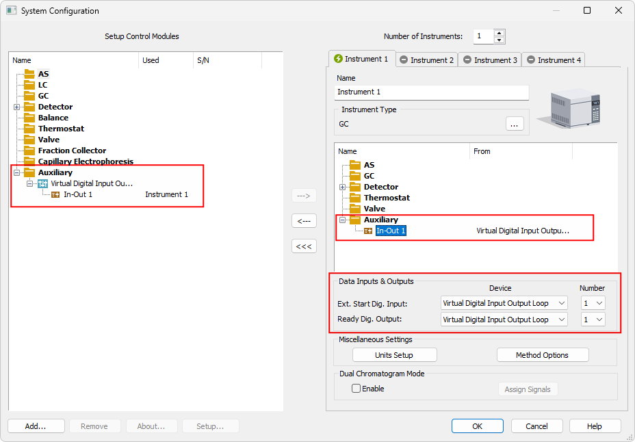Click the instrument Name input field
The image size is (635, 442).
[x=432, y=92]
